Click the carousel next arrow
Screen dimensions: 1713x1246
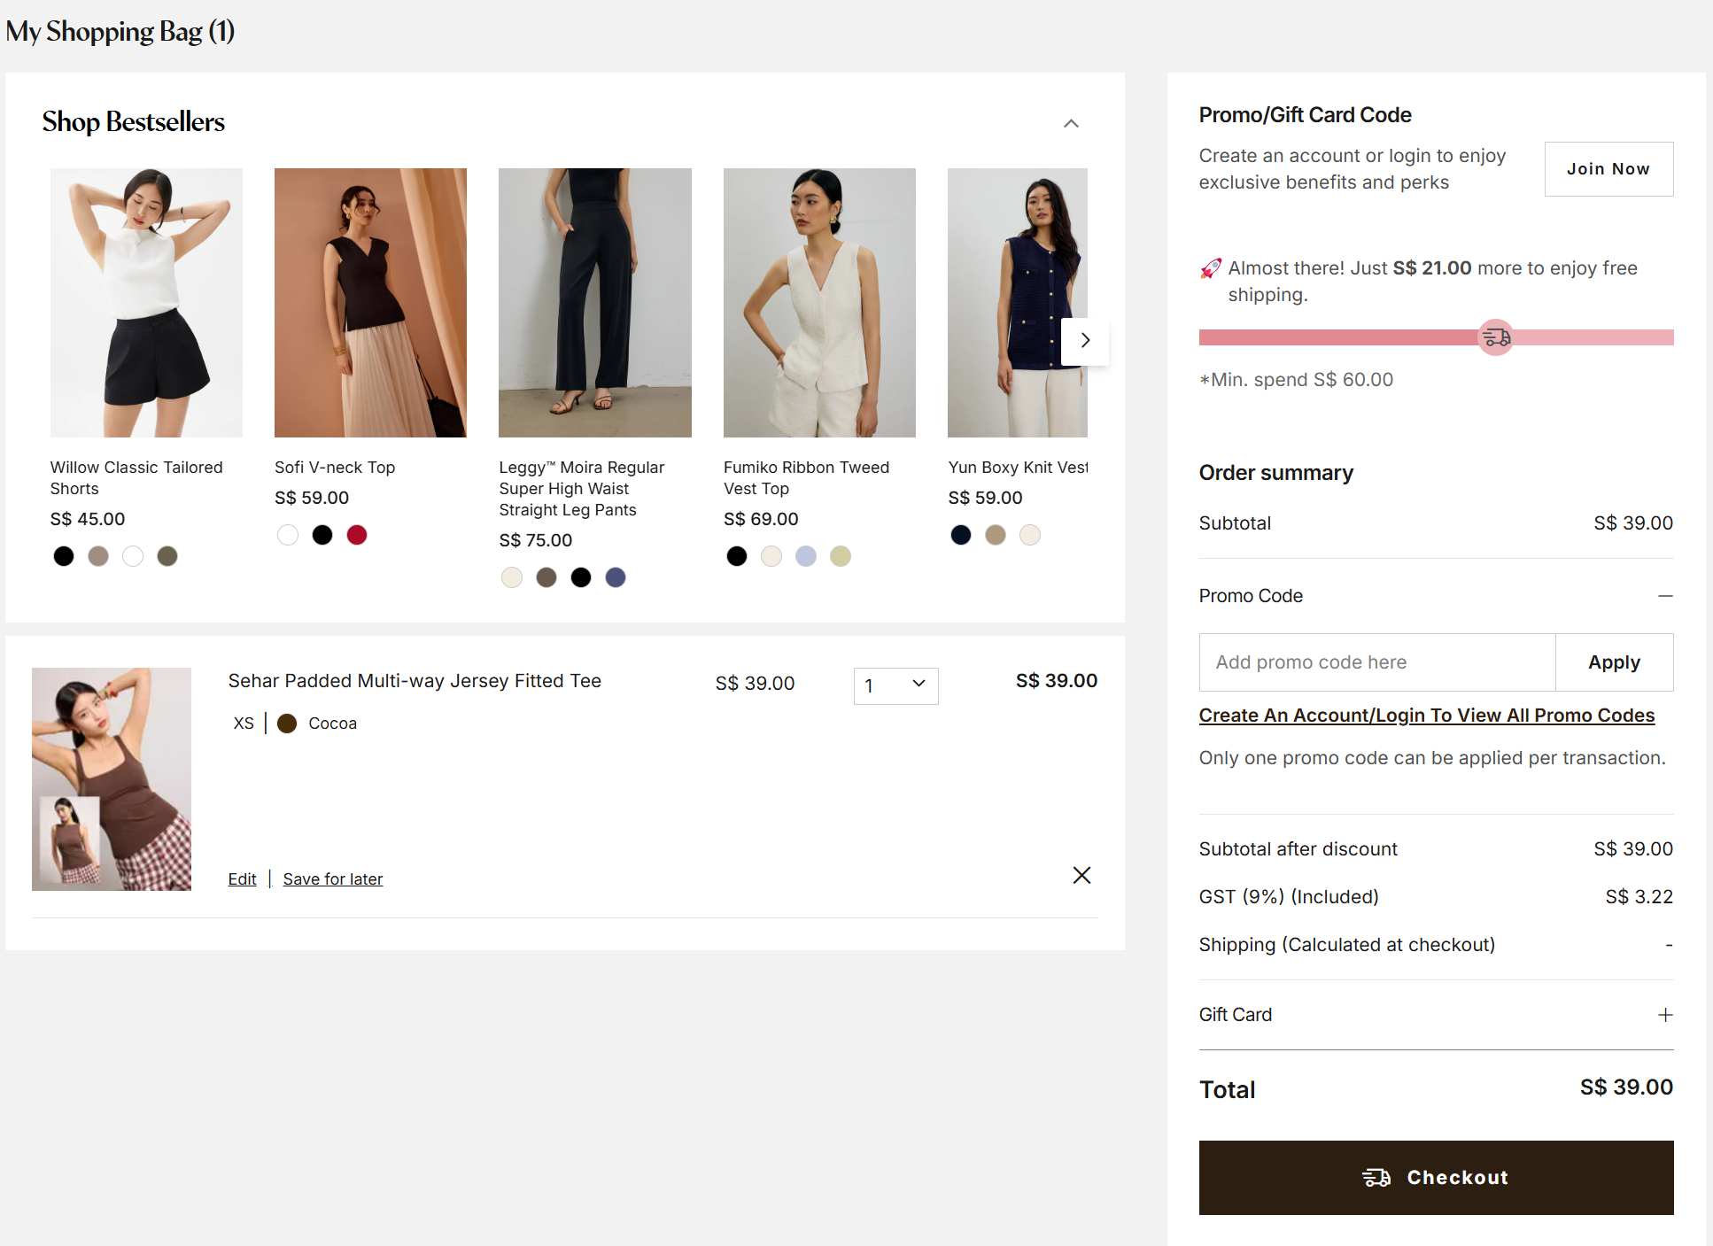coord(1085,340)
